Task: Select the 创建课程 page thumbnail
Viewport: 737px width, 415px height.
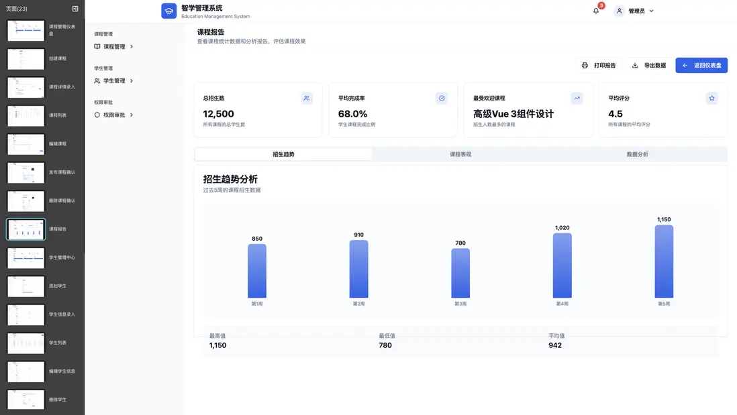Action: tap(26, 59)
